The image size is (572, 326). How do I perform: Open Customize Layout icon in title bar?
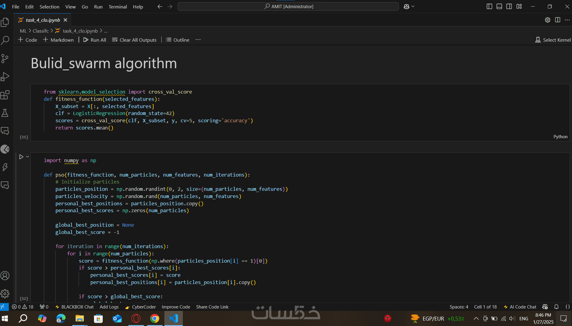click(x=519, y=6)
